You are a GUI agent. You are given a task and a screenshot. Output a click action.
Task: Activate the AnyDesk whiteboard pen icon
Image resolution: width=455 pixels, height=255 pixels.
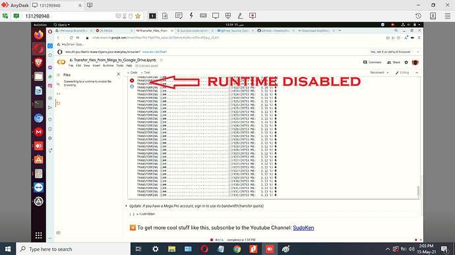click(x=240, y=16)
